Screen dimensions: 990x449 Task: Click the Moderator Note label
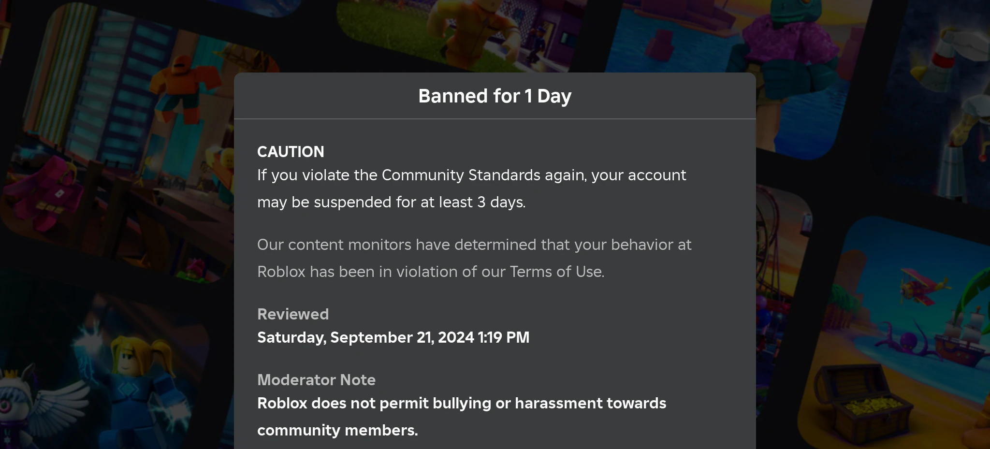tap(316, 380)
